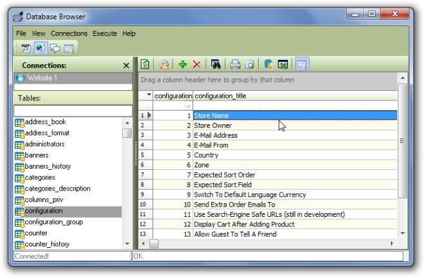Select the Website 1 connection
The height and width of the screenshot is (278, 425).
click(42, 78)
